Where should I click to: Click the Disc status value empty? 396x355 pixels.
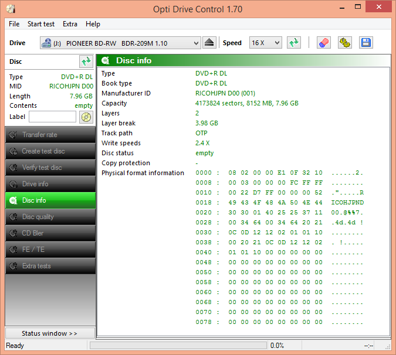point(205,153)
